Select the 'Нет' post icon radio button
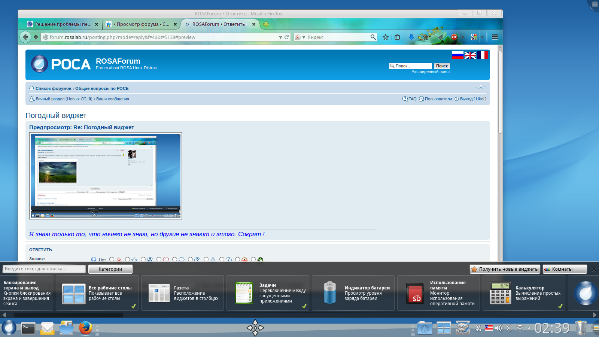The image size is (599, 337). tap(94, 259)
